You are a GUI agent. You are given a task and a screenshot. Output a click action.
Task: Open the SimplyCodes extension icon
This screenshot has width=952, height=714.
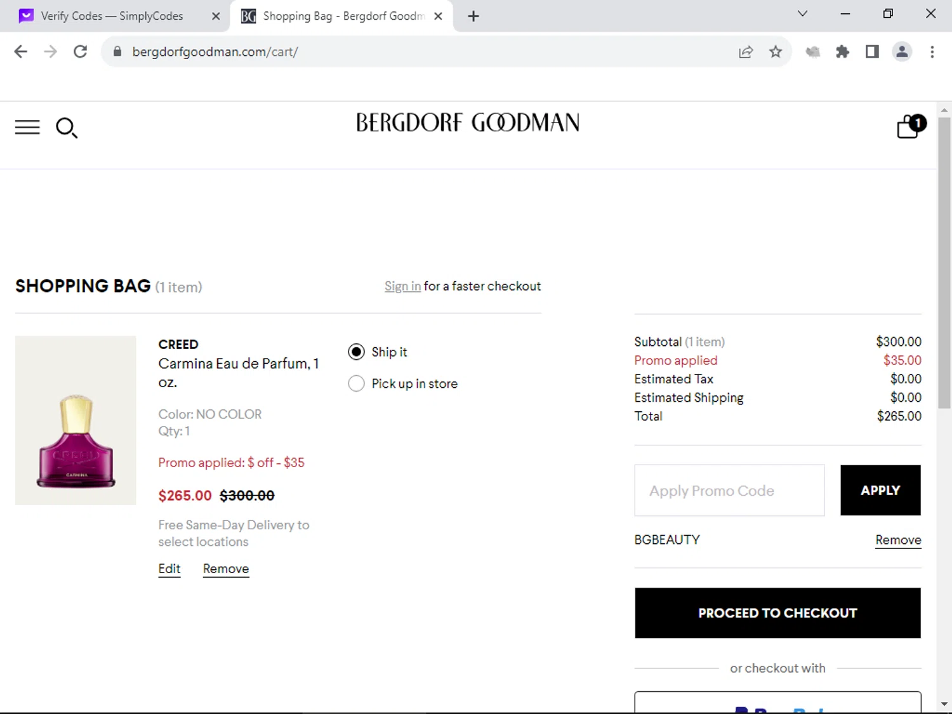tap(813, 52)
